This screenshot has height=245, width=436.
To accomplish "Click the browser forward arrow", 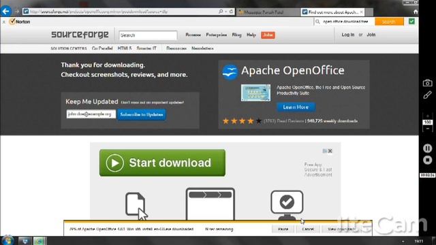I will coord(16,12).
